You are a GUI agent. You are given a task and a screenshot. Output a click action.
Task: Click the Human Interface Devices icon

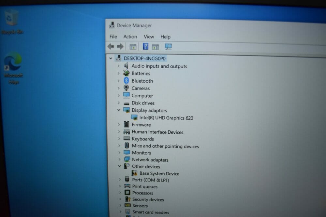click(126, 132)
